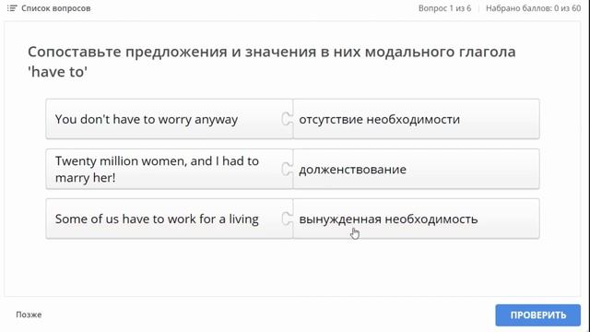Screen dimensions: 590x332
Task: Click the word 'marry her!' in second card
Action: pyautogui.click(x=86, y=178)
